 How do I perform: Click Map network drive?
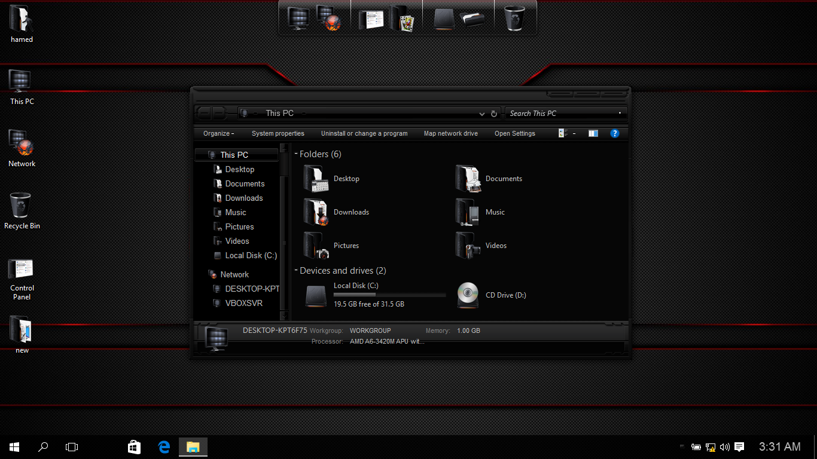pyautogui.click(x=450, y=133)
